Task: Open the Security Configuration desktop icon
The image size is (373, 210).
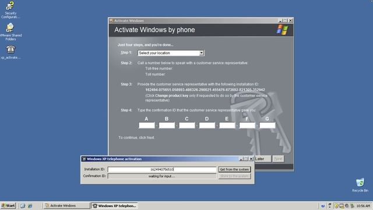Action: 10,10
